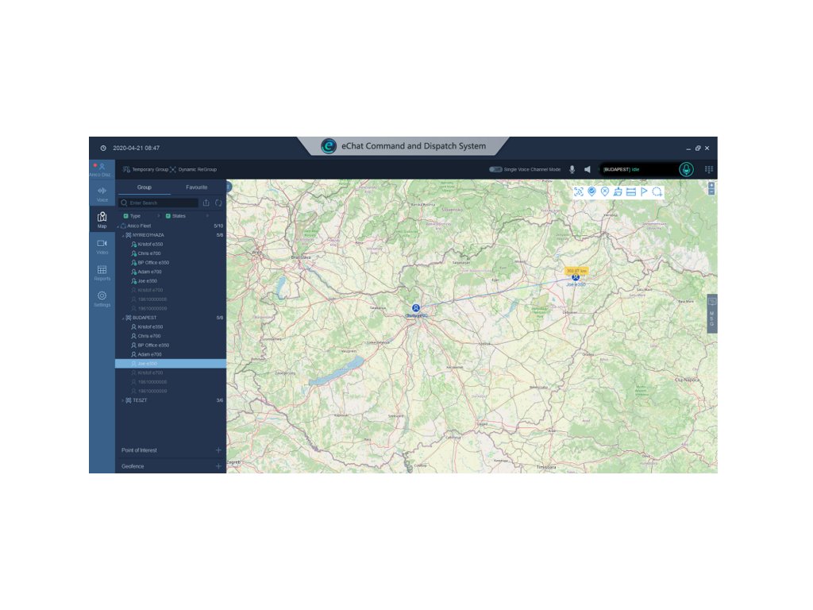Open the dial keypad grid icon

[x=709, y=170]
